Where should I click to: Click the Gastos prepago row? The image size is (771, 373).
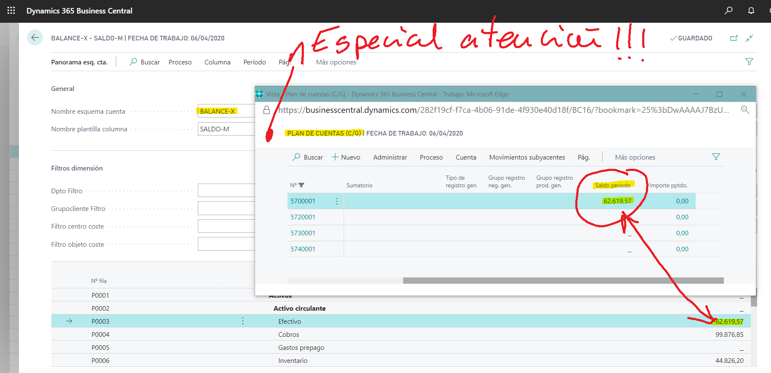point(401,347)
